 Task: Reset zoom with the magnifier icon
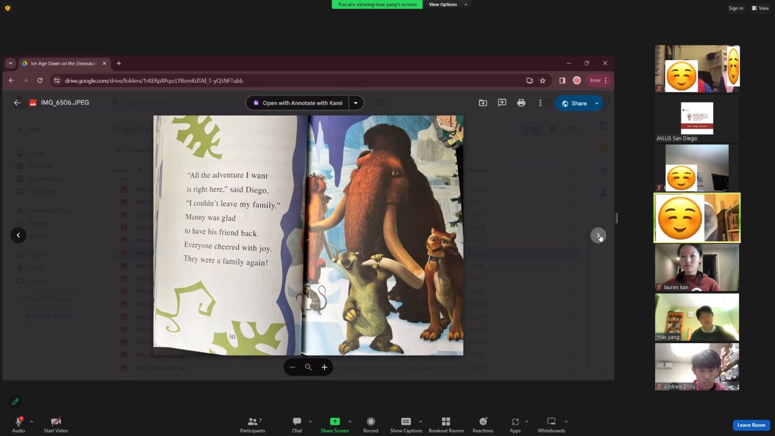point(308,367)
